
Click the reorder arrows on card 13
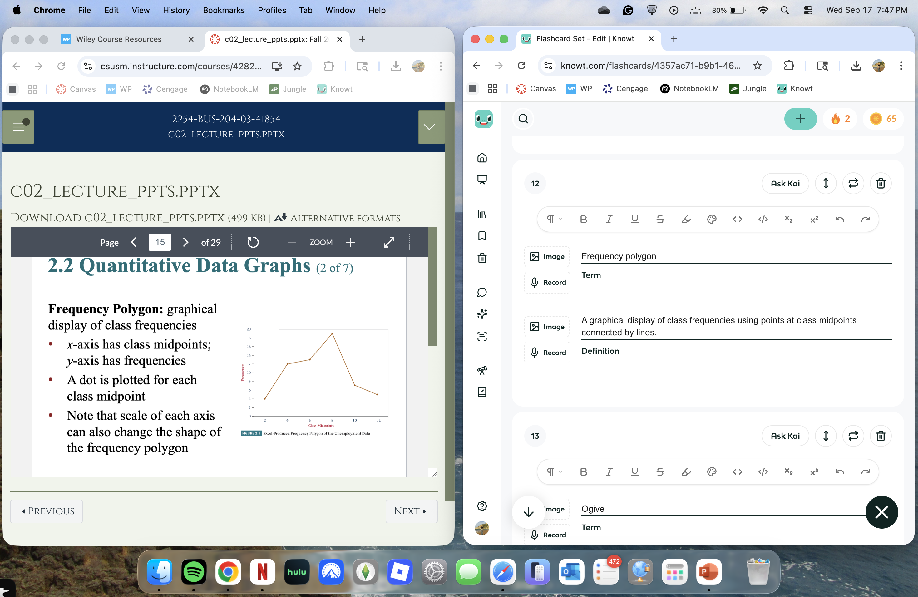[826, 436]
